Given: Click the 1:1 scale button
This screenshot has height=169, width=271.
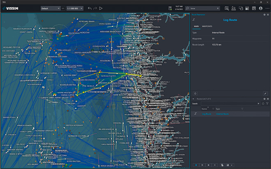Looking at the screenshot, I should tap(63, 8).
